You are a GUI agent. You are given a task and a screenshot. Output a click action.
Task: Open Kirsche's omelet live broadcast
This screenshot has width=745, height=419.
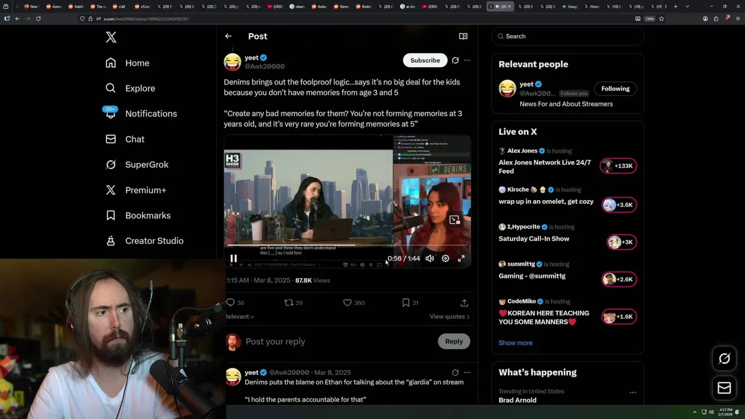(x=546, y=201)
